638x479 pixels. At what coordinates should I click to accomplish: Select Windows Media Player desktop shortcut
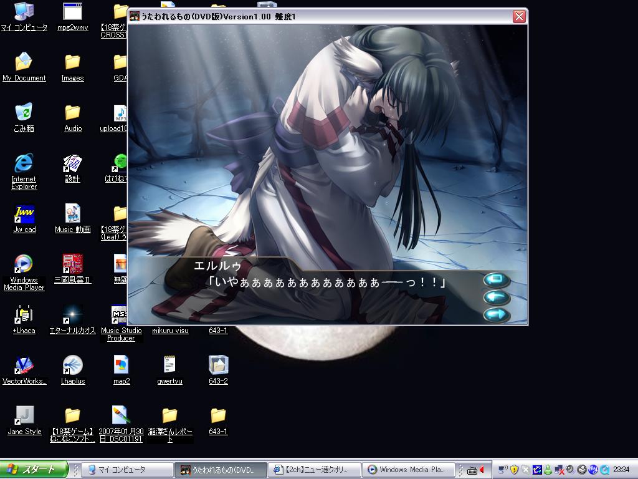[24, 273]
